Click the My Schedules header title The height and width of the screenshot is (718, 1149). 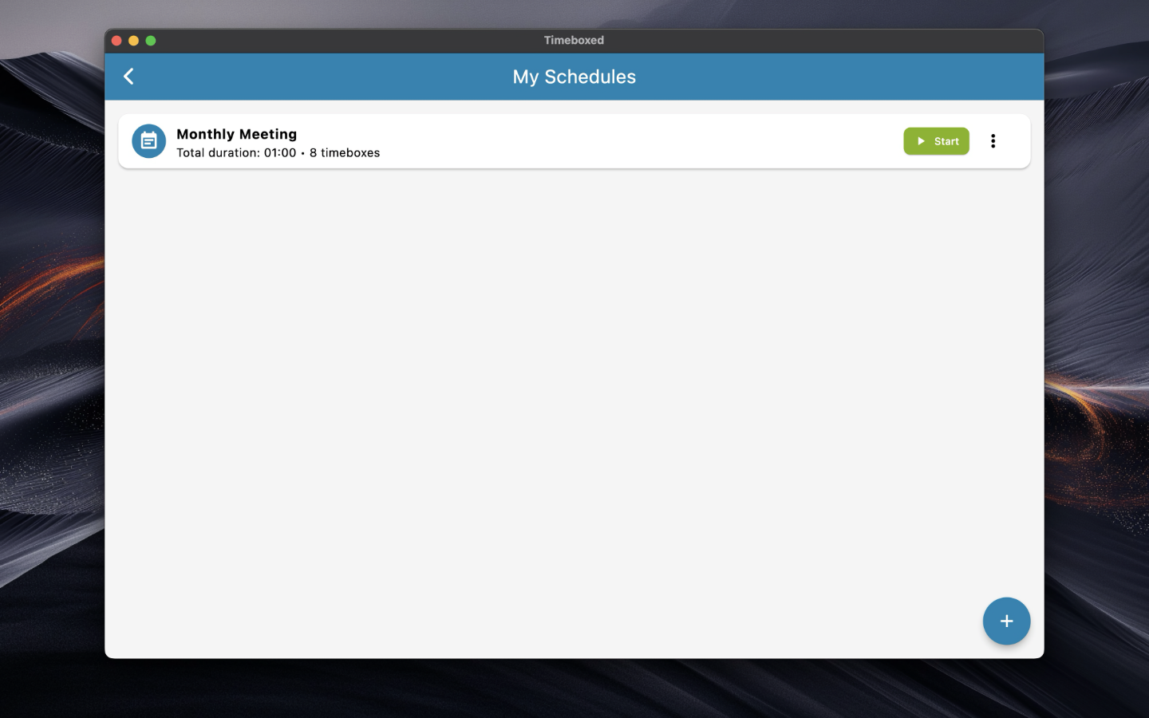click(574, 77)
